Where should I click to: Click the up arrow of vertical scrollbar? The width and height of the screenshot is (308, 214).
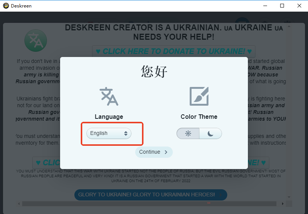(289, 26)
